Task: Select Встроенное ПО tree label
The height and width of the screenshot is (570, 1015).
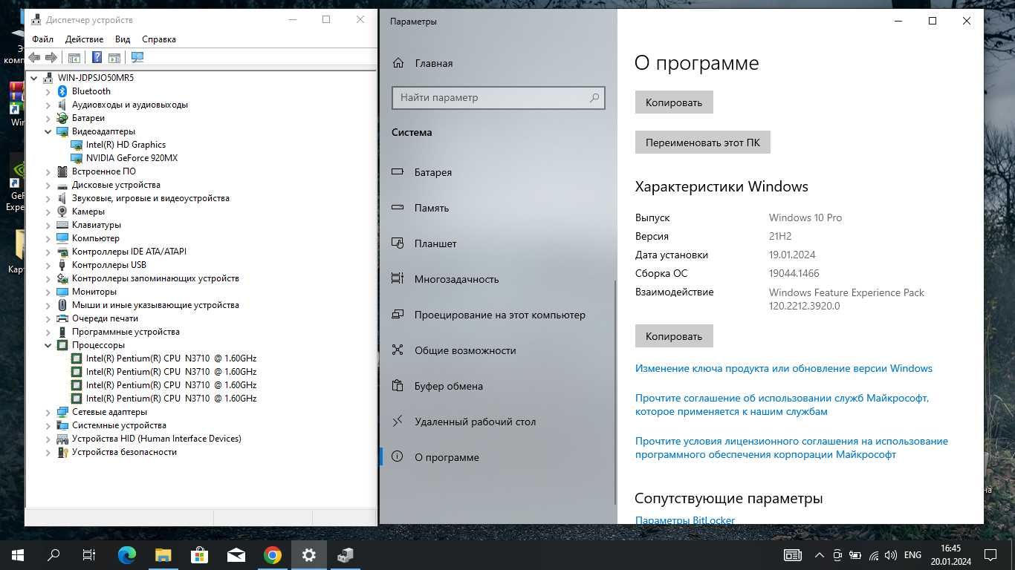Action: click(103, 171)
